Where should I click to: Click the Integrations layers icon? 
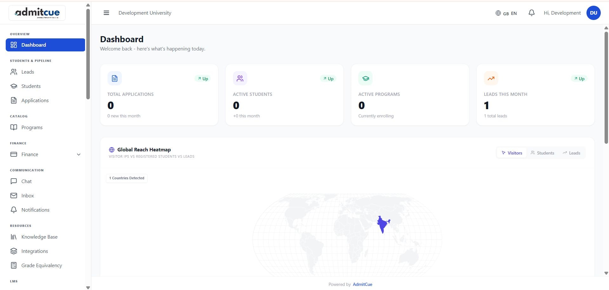(x=14, y=251)
